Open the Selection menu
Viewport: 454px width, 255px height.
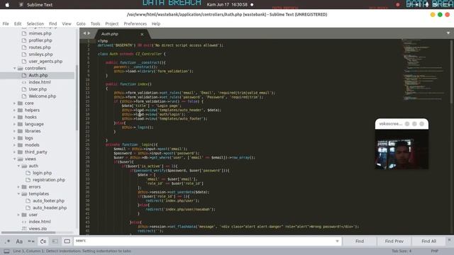click(x=35, y=23)
